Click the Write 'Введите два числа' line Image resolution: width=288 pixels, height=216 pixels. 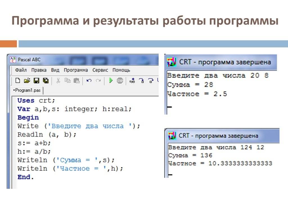(79, 126)
